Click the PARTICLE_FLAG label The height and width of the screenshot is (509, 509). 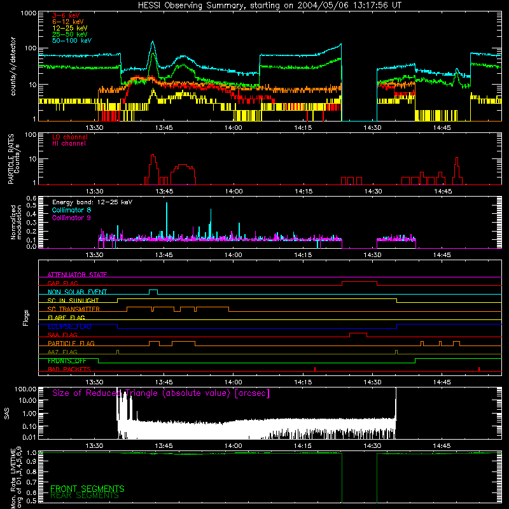tap(71, 343)
